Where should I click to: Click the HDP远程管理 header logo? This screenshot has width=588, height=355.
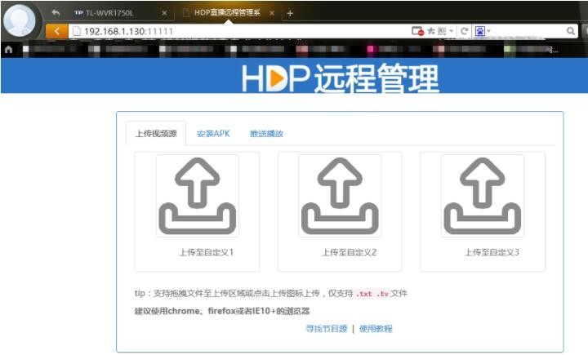coord(340,78)
